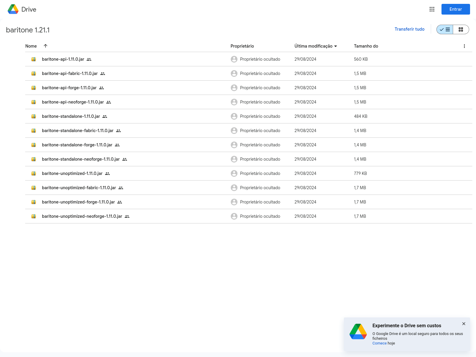Switch to list view layout
Screen dimensions: 476x357
(x=445, y=29)
